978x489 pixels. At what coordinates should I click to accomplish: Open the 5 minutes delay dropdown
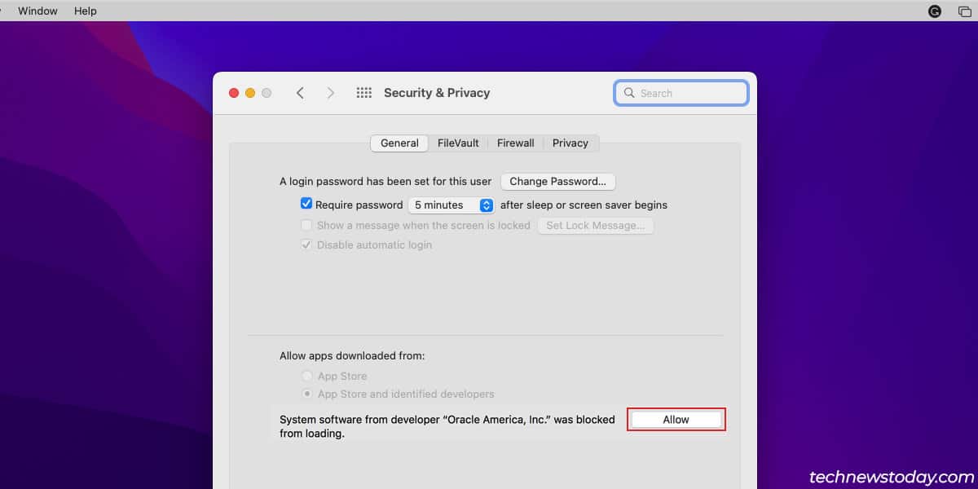451,205
